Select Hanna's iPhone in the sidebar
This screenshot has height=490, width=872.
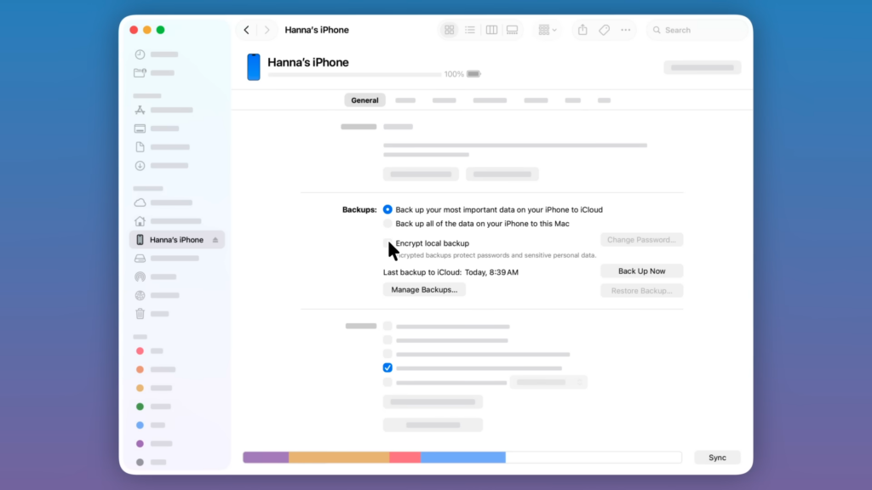point(177,240)
